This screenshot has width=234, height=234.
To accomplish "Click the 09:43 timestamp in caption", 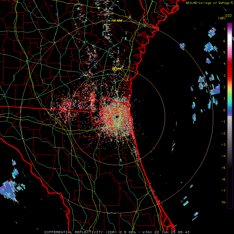I will click(184, 232).
